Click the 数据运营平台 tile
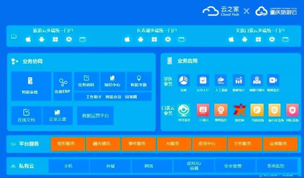 pos(95,116)
